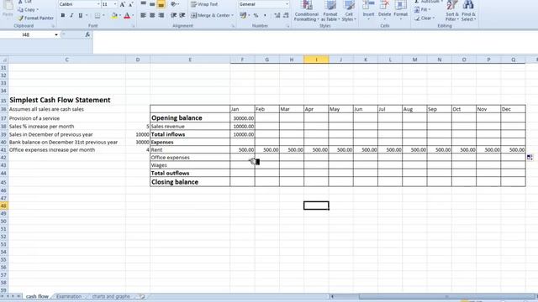Click the text orientation icon
This screenshot has height=302, width=538.
[x=174, y=4]
